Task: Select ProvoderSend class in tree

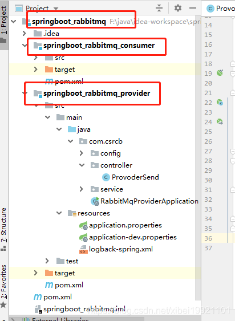Action: pyautogui.click(x=135, y=177)
